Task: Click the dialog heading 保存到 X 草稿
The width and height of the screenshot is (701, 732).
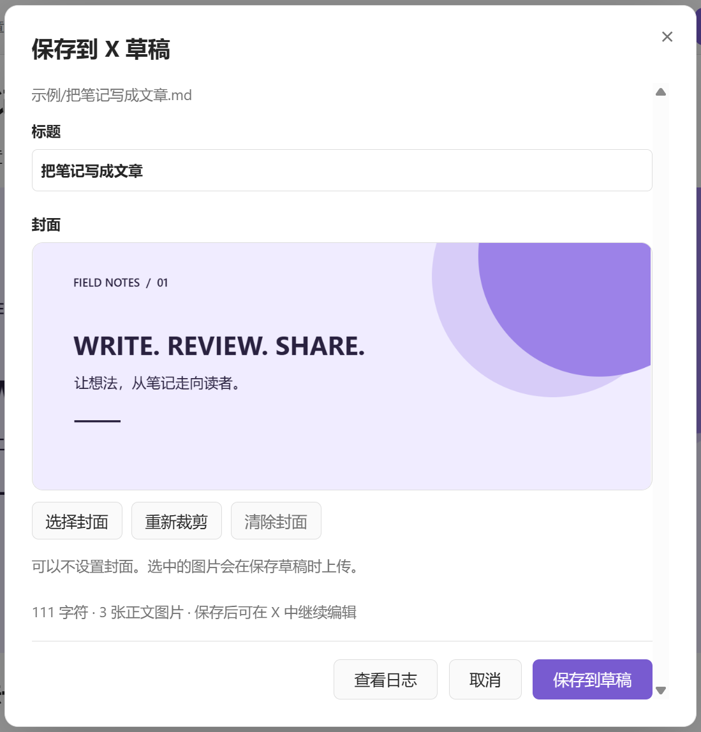Action: 101,49
